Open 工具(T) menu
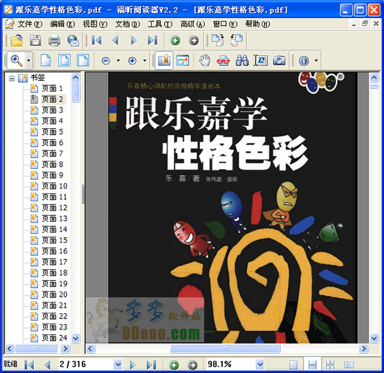 point(160,24)
